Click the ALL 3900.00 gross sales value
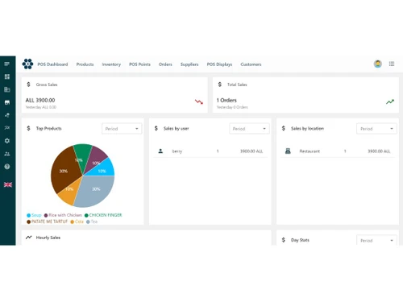The height and width of the screenshot is (302, 403). tap(40, 100)
